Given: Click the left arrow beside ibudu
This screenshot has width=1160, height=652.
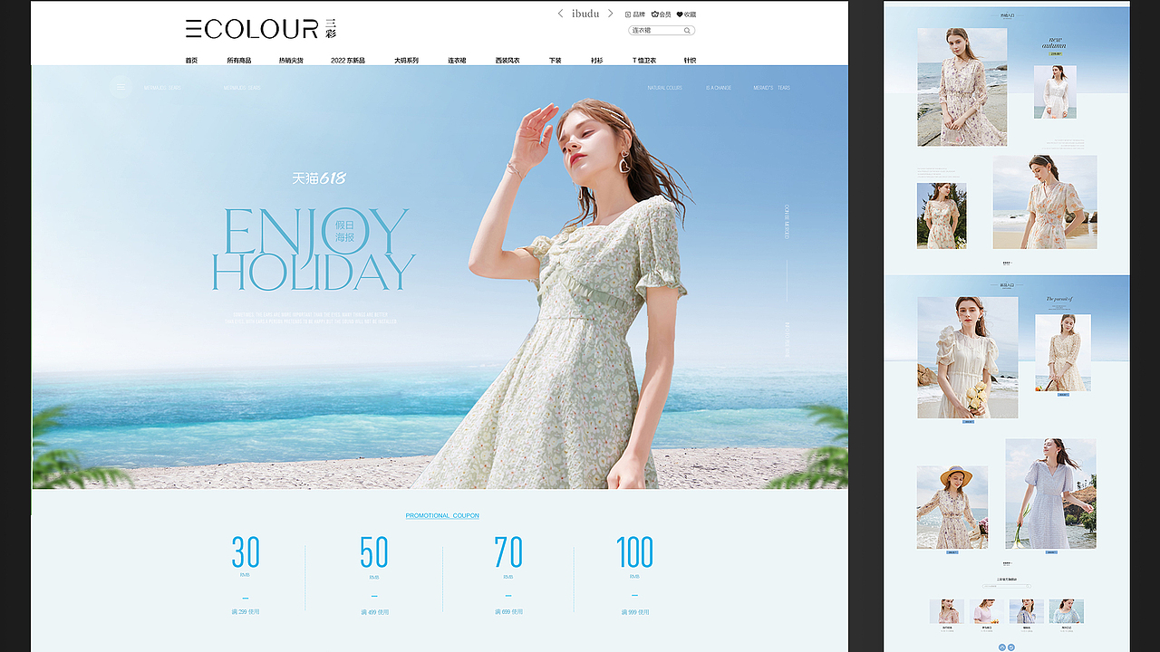Looking at the screenshot, I should tap(560, 14).
